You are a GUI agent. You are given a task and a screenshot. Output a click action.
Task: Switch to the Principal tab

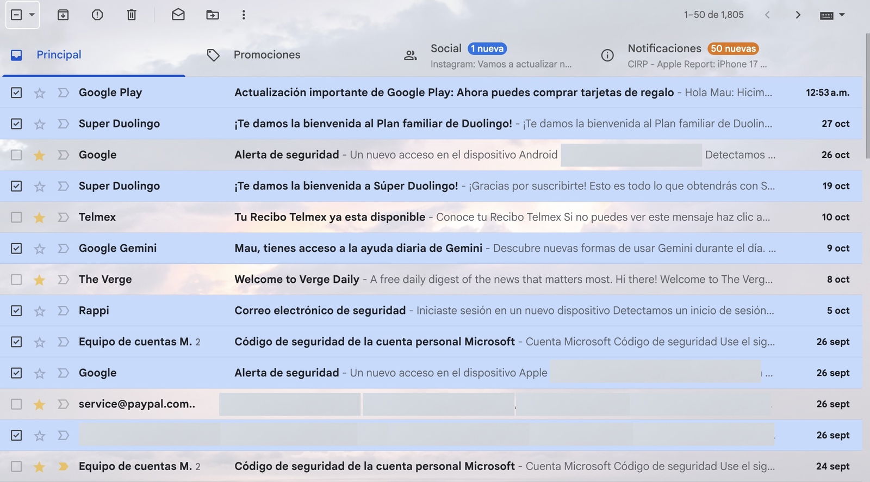pyautogui.click(x=94, y=55)
